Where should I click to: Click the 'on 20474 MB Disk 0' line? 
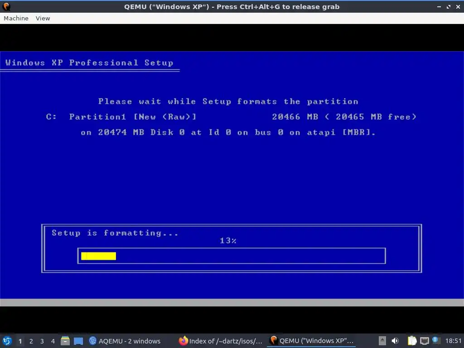pyautogui.click(x=228, y=132)
